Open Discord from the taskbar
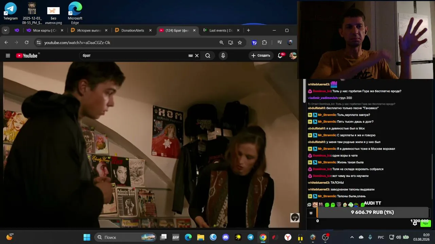 [x=226, y=237]
